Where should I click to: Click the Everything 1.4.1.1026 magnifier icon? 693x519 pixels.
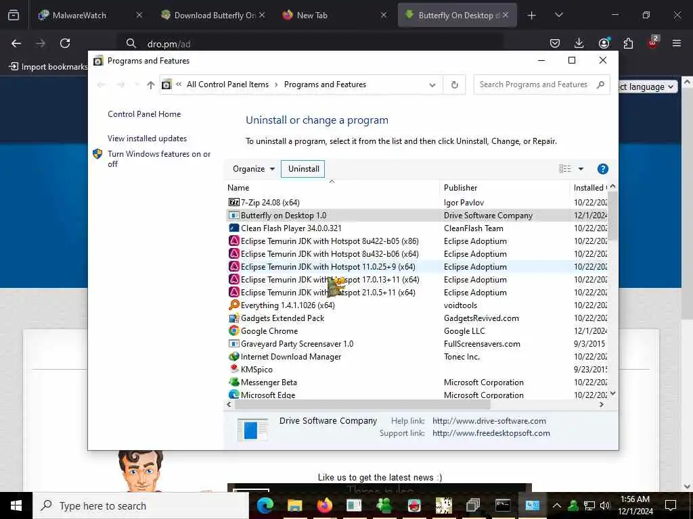[233, 305]
